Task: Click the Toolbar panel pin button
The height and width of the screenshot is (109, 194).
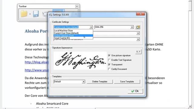Action: [77, 6]
